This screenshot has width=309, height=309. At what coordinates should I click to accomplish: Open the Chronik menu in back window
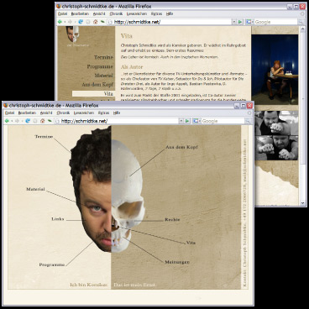pos(116,13)
